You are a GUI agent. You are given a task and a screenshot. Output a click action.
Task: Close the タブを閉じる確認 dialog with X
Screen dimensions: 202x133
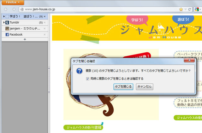[x=189, y=60]
